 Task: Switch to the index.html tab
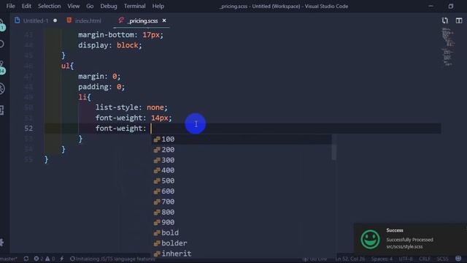(x=88, y=20)
